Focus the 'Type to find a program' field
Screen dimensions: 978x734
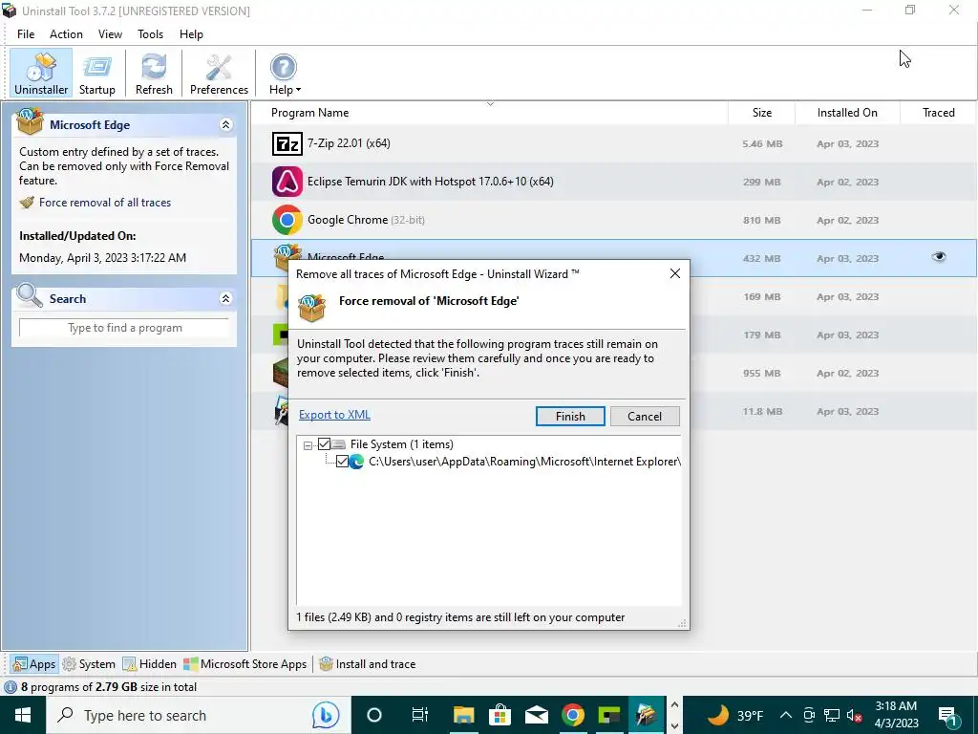tap(125, 328)
